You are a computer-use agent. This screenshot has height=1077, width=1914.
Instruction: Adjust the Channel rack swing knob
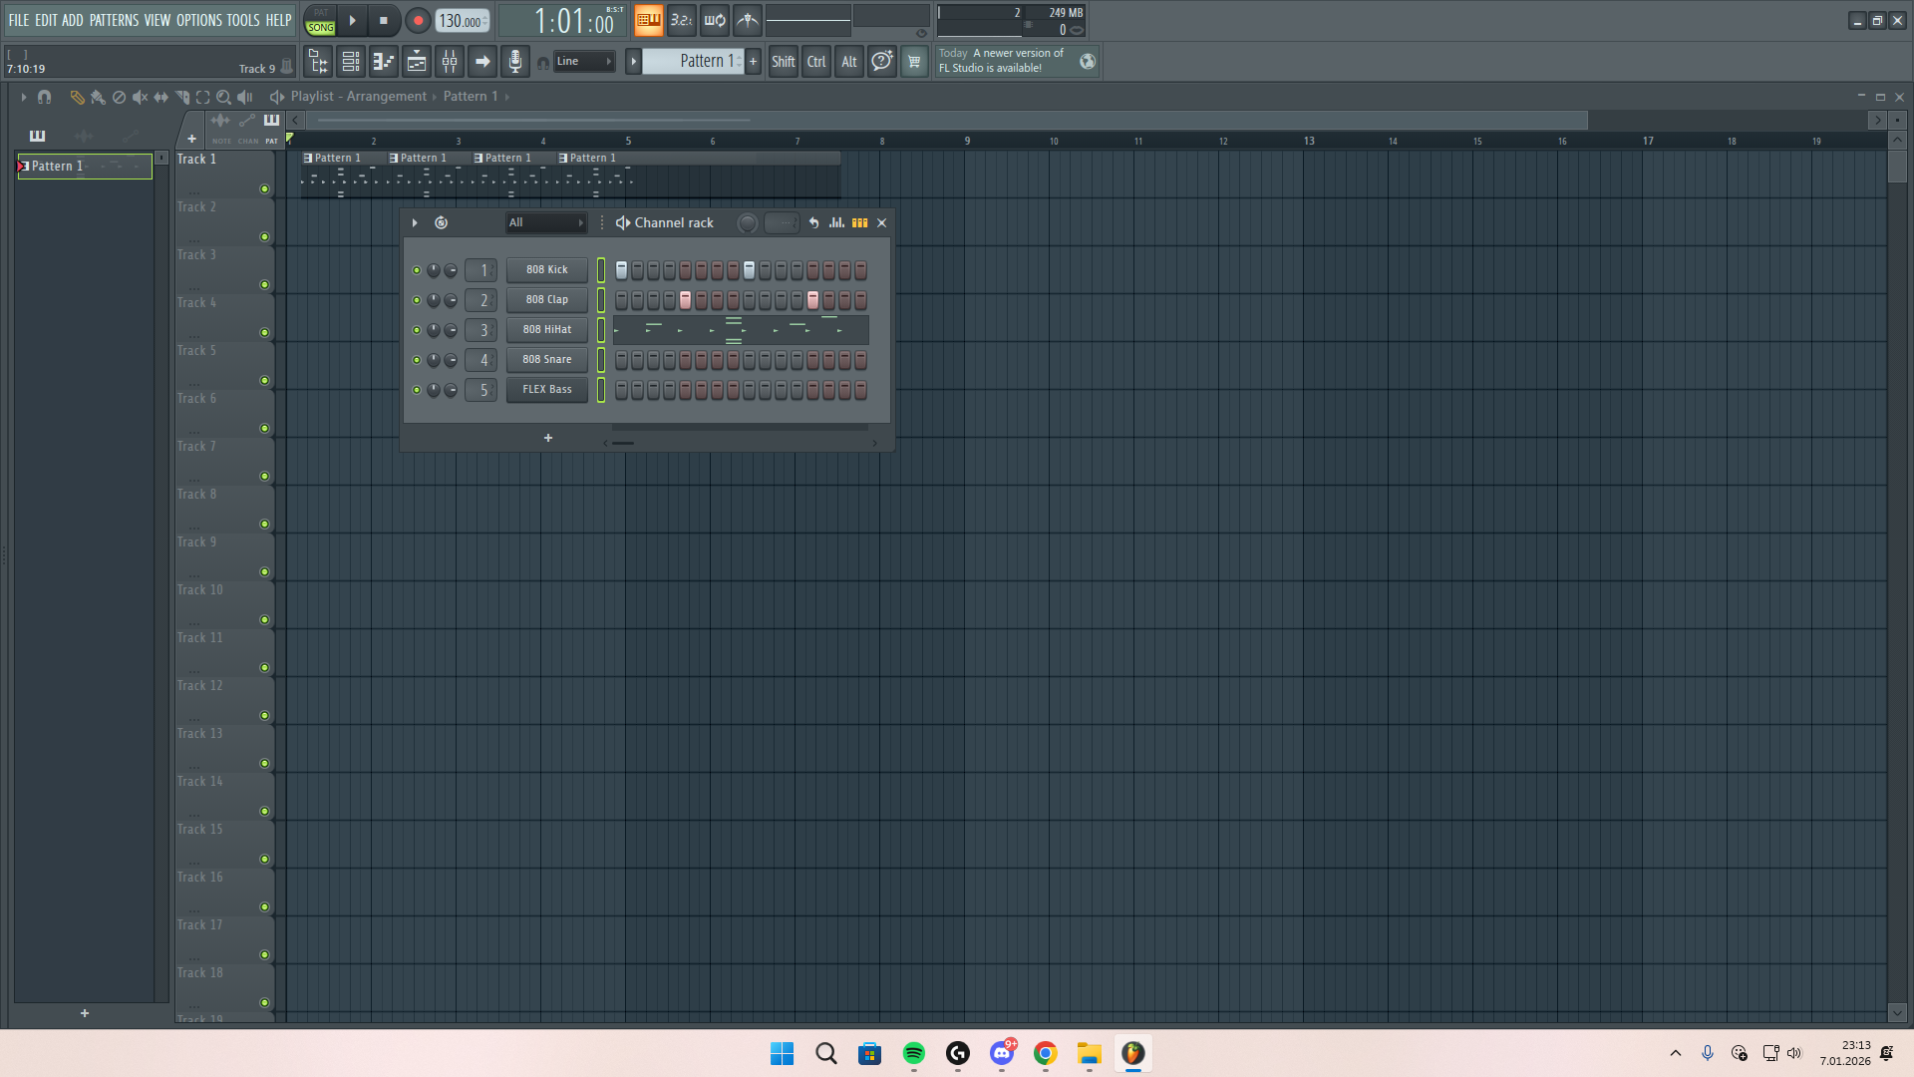(x=748, y=223)
